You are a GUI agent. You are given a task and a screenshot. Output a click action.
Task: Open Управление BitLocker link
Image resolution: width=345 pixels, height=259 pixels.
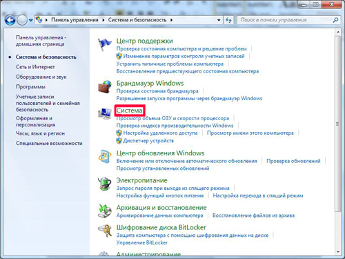pyautogui.click(x=142, y=242)
